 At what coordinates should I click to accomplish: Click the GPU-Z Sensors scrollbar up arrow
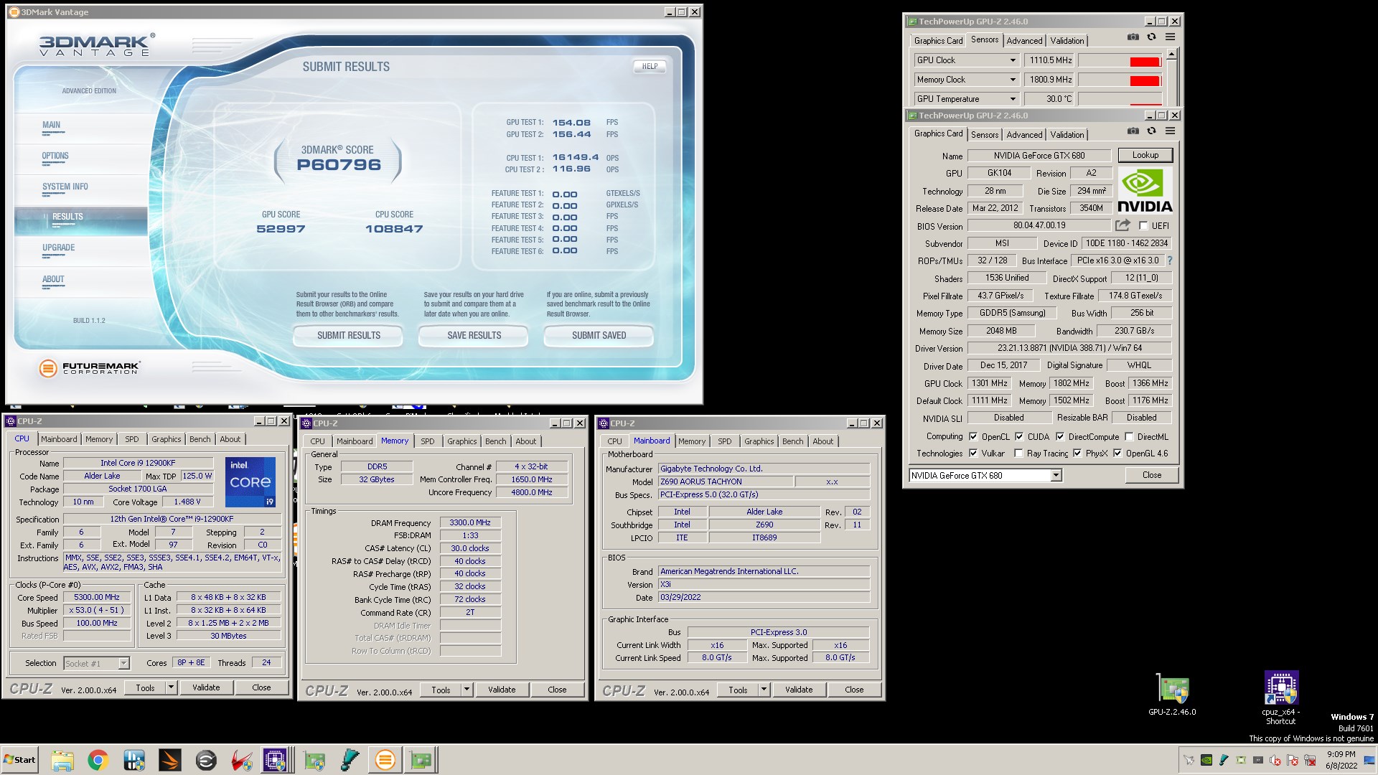[x=1172, y=55]
